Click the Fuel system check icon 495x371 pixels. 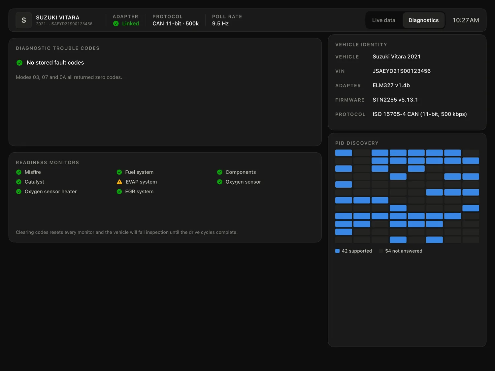(x=119, y=172)
